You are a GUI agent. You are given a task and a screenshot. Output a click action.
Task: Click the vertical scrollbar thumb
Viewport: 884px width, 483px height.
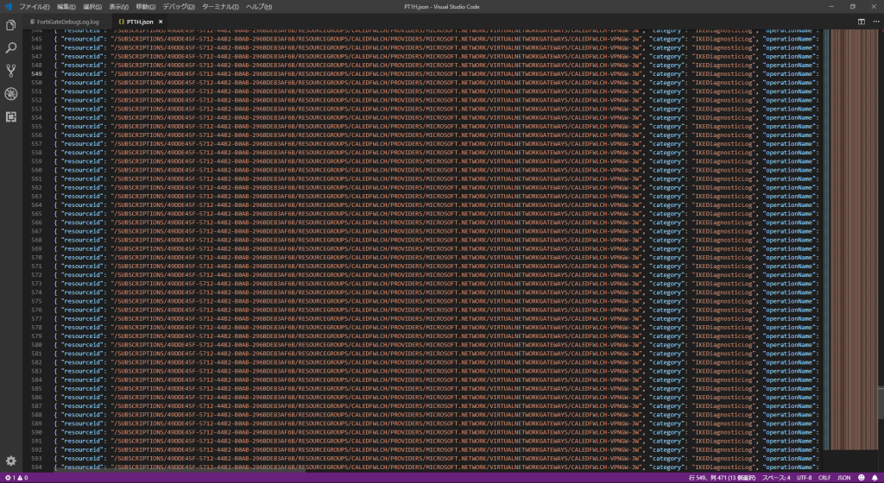point(881,403)
